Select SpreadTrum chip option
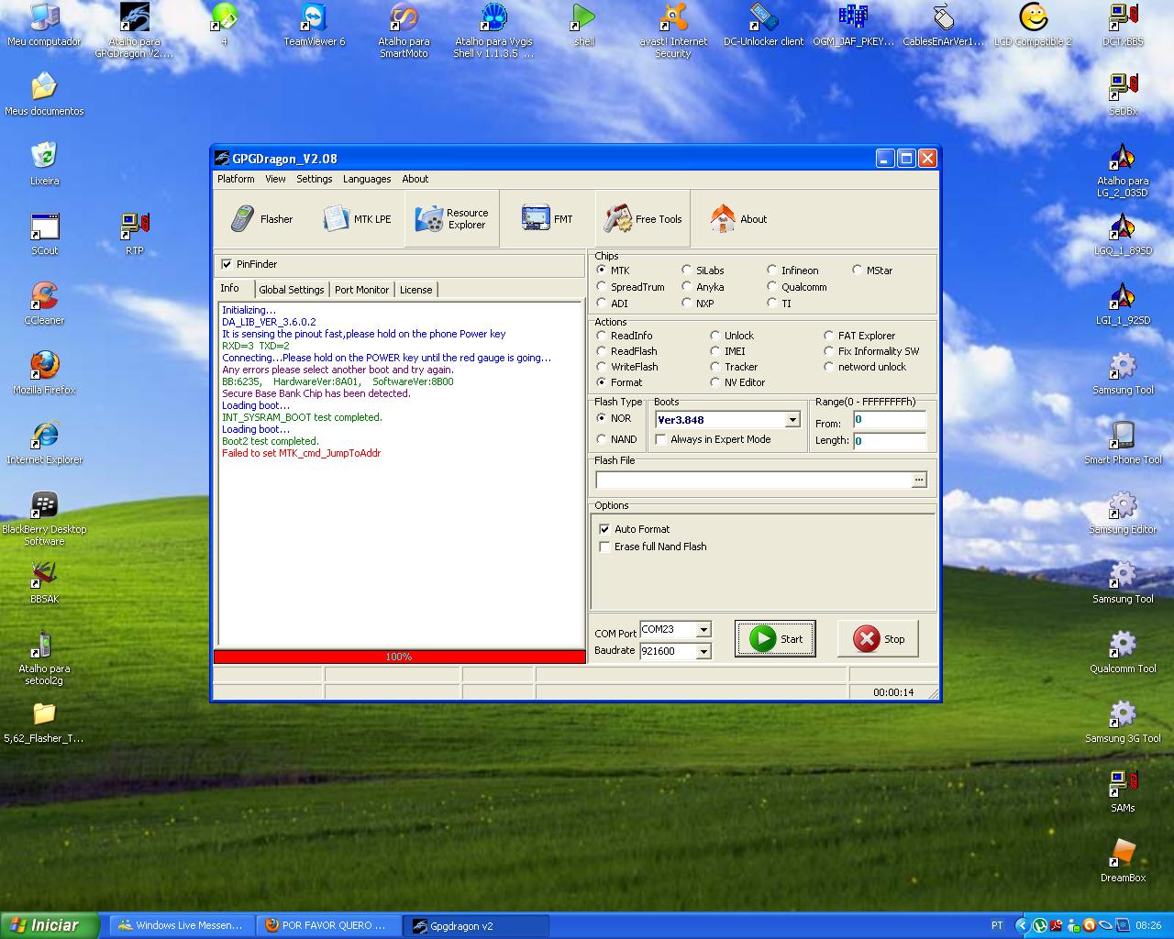1174x939 pixels. pyautogui.click(x=602, y=287)
